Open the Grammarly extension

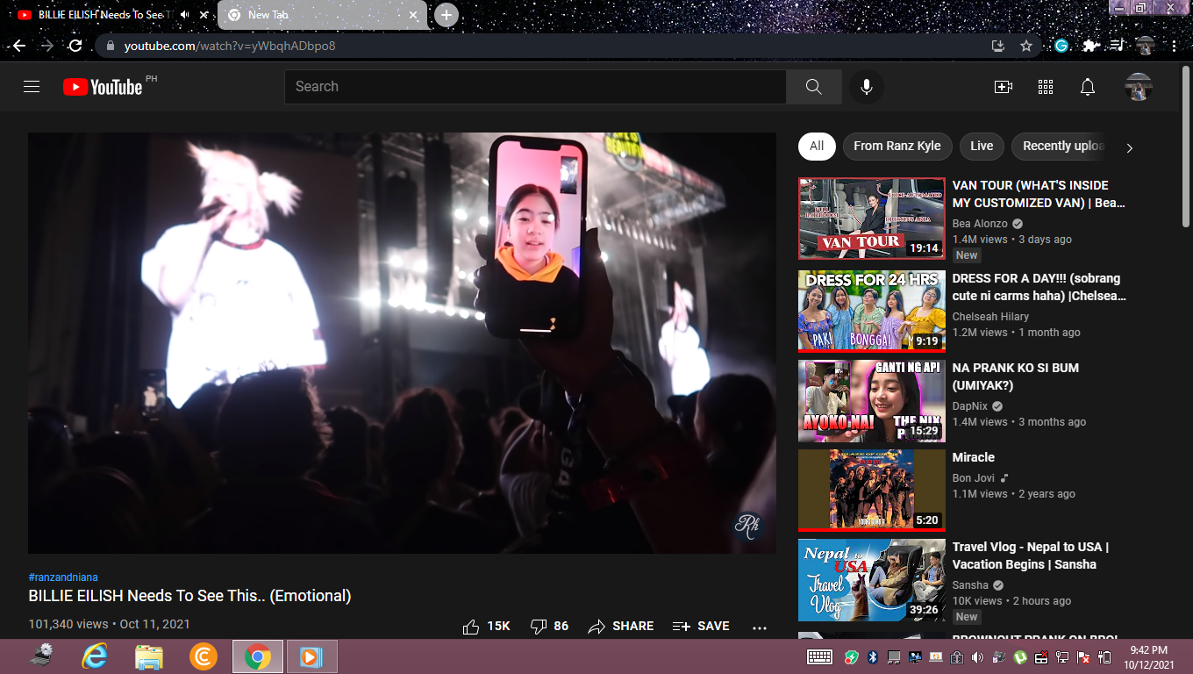click(x=1061, y=46)
